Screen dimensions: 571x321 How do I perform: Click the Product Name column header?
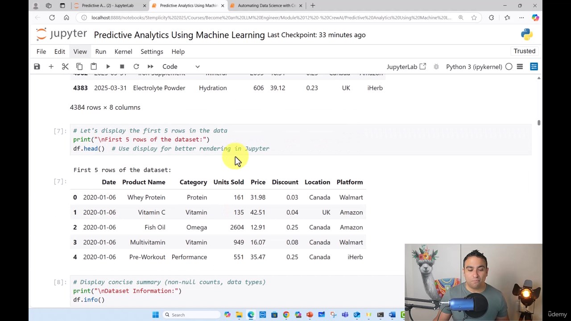(144, 182)
